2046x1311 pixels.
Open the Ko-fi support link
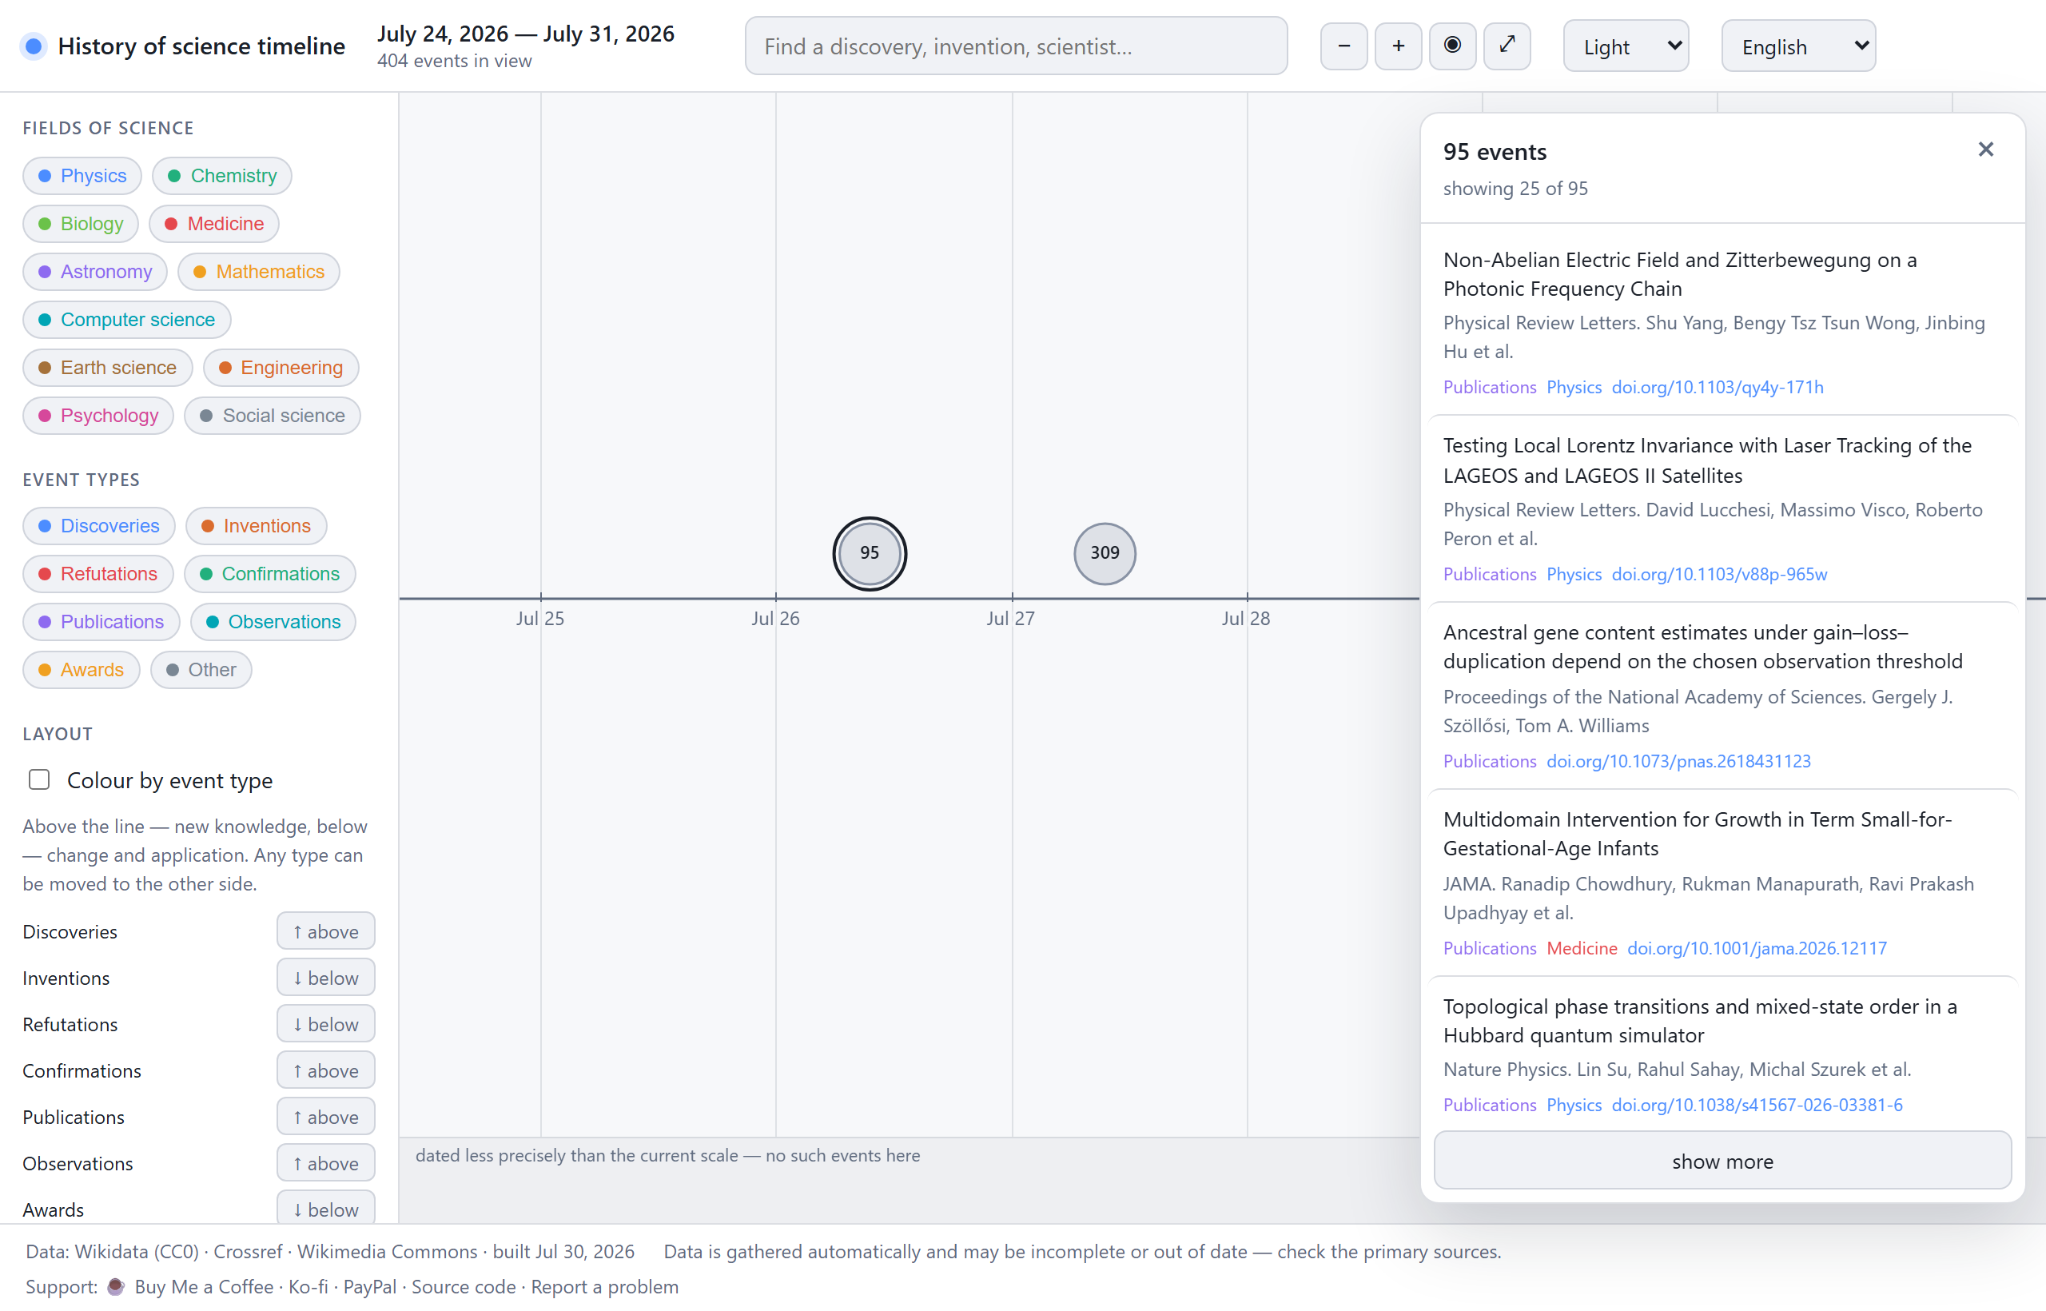pyautogui.click(x=308, y=1286)
